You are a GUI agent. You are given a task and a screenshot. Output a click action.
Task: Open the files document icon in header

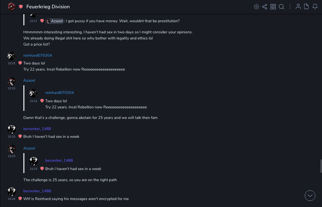306,7
